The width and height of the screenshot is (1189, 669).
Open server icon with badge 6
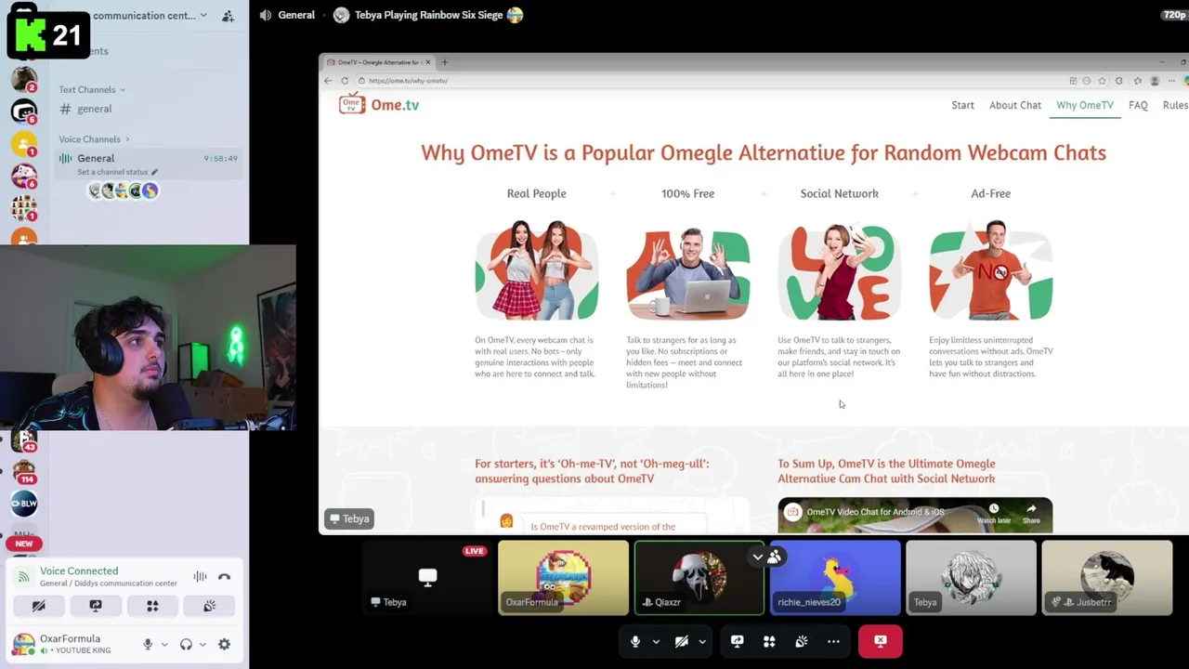24,177
